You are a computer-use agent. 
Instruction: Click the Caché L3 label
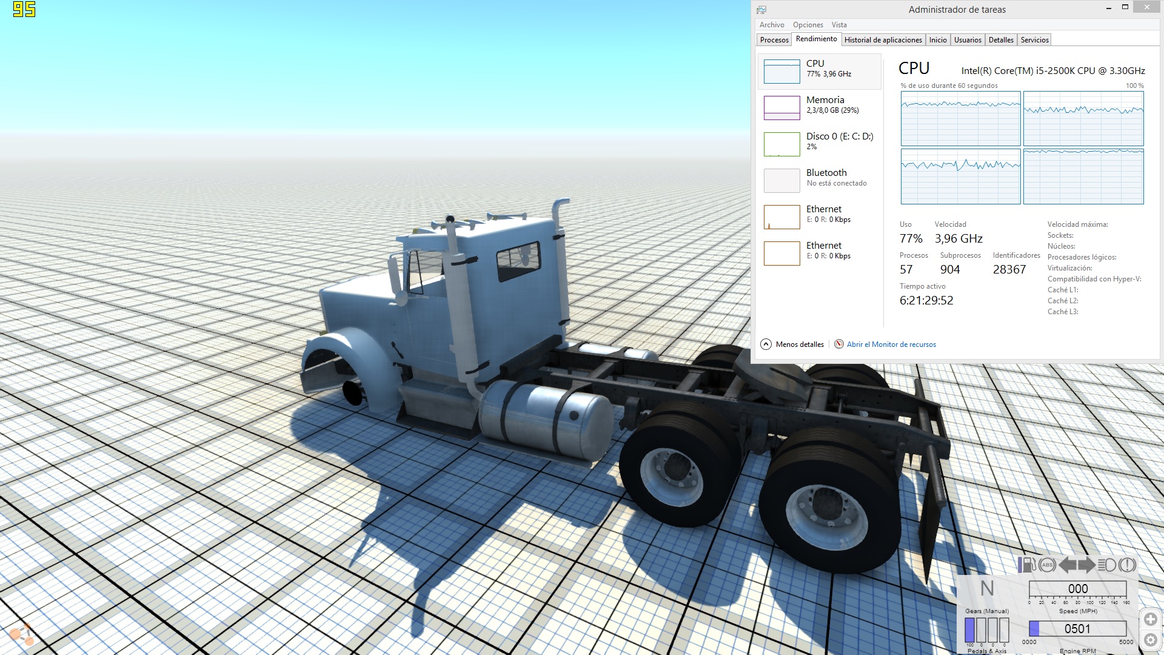tap(1063, 312)
